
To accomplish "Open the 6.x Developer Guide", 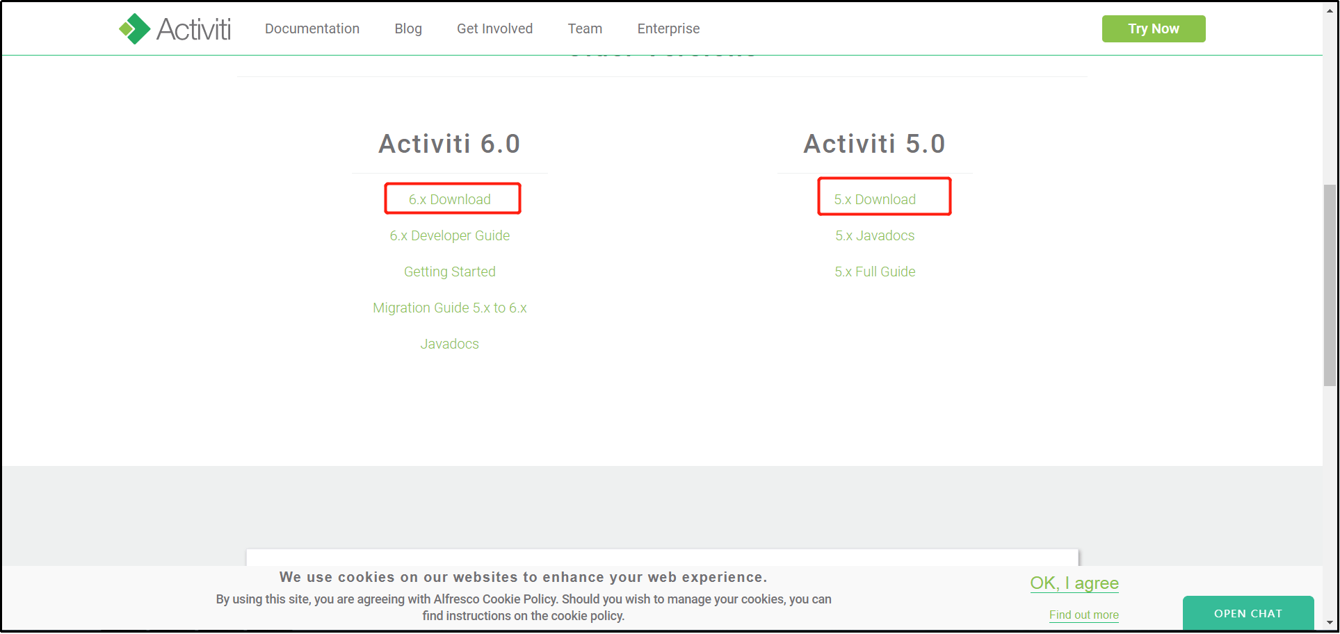I will tap(450, 235).
